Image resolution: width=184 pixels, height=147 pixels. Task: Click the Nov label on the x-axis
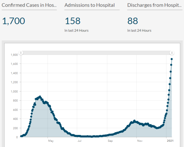[x=140, y=141]
